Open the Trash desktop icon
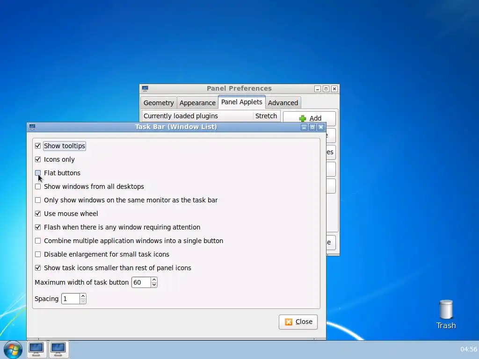 coord(446,315)
